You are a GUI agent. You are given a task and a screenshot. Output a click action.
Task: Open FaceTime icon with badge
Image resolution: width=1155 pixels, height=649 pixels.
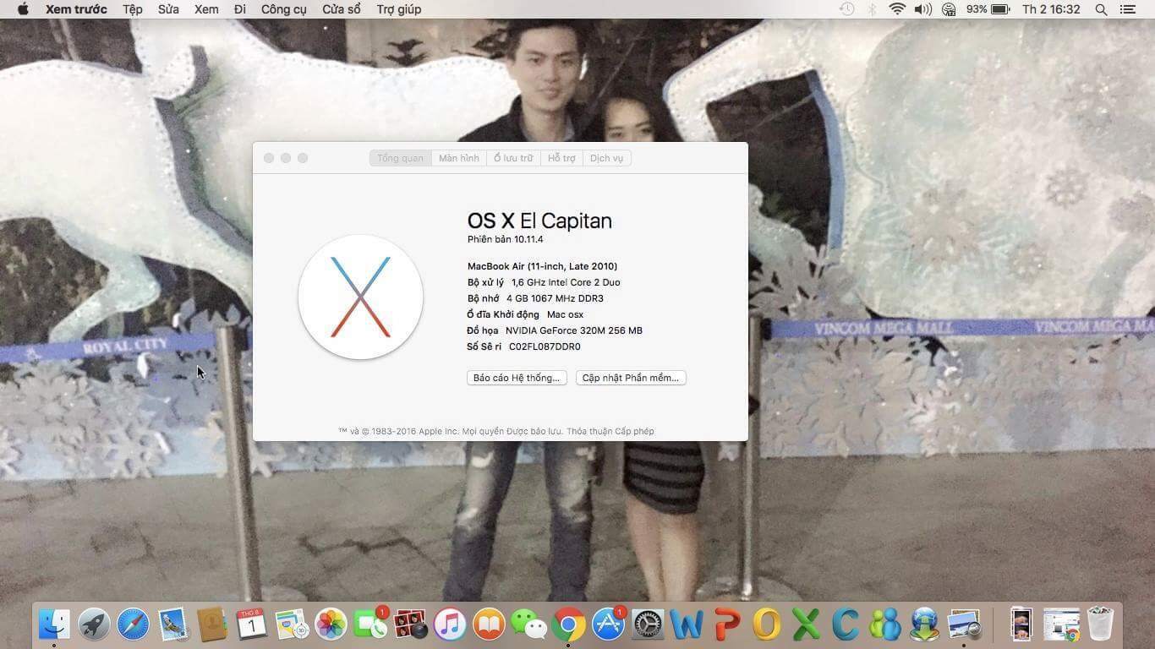tap(370, 624)
